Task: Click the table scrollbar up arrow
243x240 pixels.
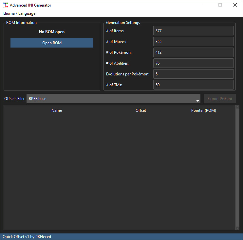Action: tap(237, 107)
